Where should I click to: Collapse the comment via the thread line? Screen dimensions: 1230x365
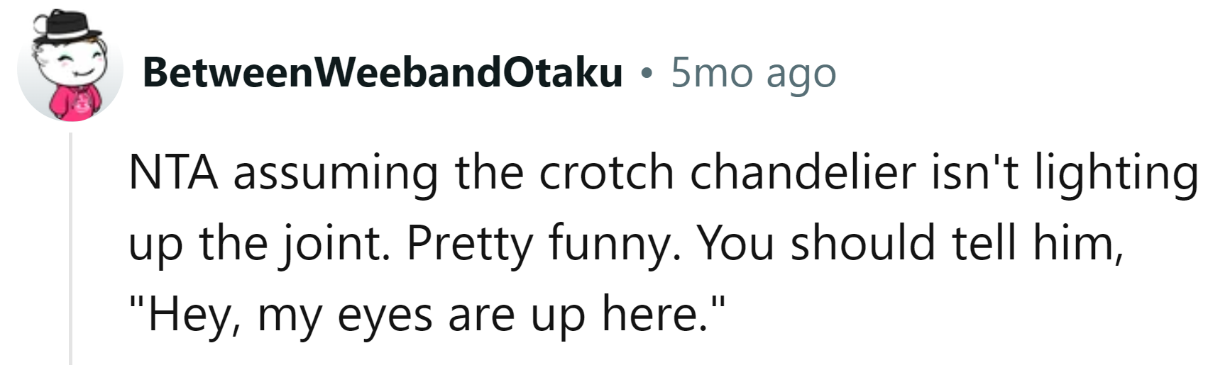[71, 248]
